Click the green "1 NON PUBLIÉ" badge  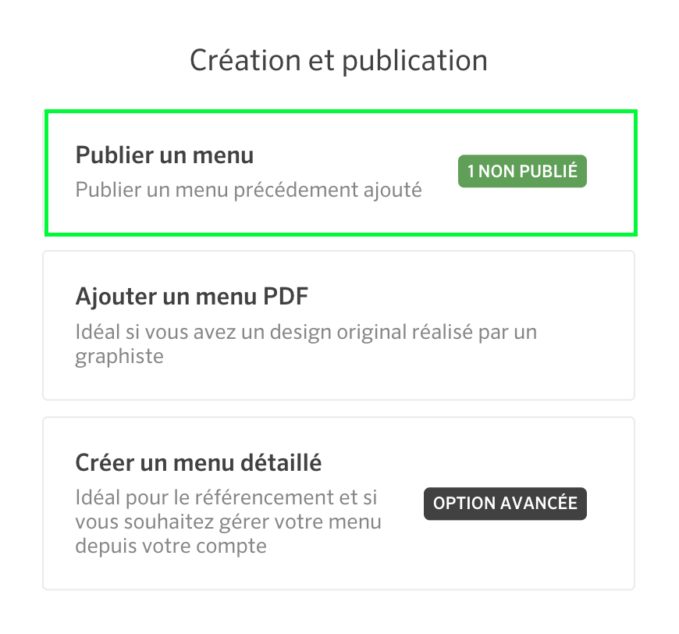pos(522,171)
